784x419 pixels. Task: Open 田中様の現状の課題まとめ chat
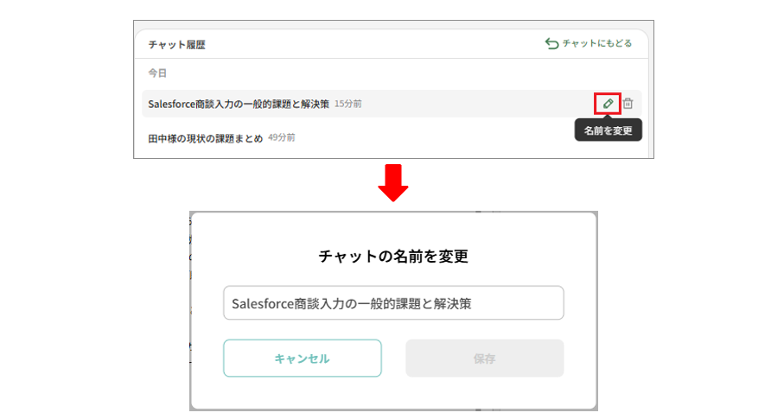click(x=205, y=138)
